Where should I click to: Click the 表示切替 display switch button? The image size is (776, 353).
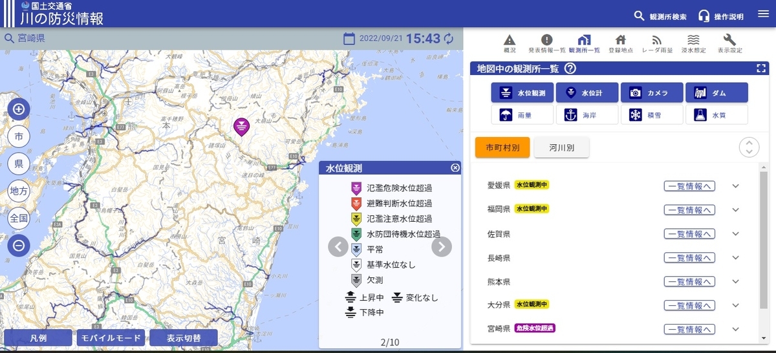point(184,338)
